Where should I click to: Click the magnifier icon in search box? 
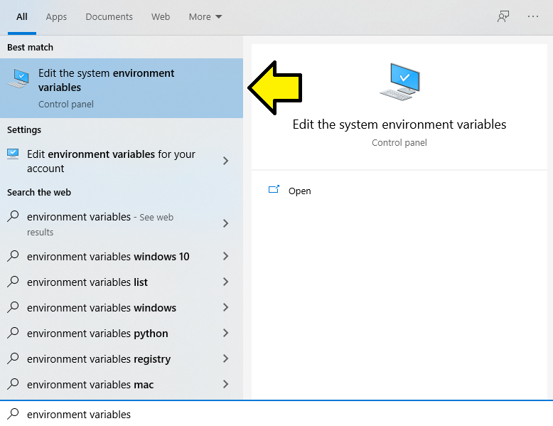point(13,414)
